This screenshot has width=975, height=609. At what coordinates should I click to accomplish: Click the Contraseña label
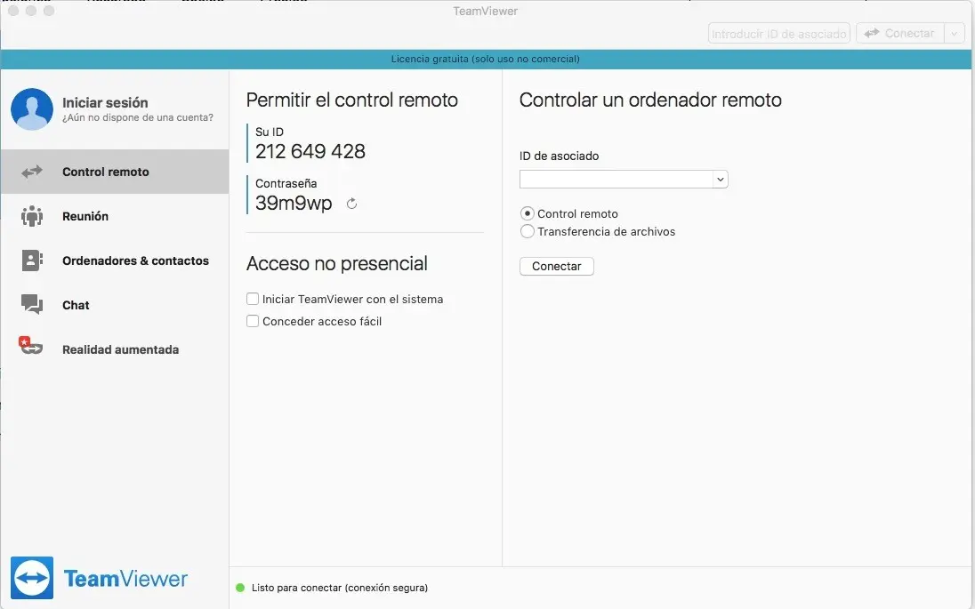[x=286, y=183]
